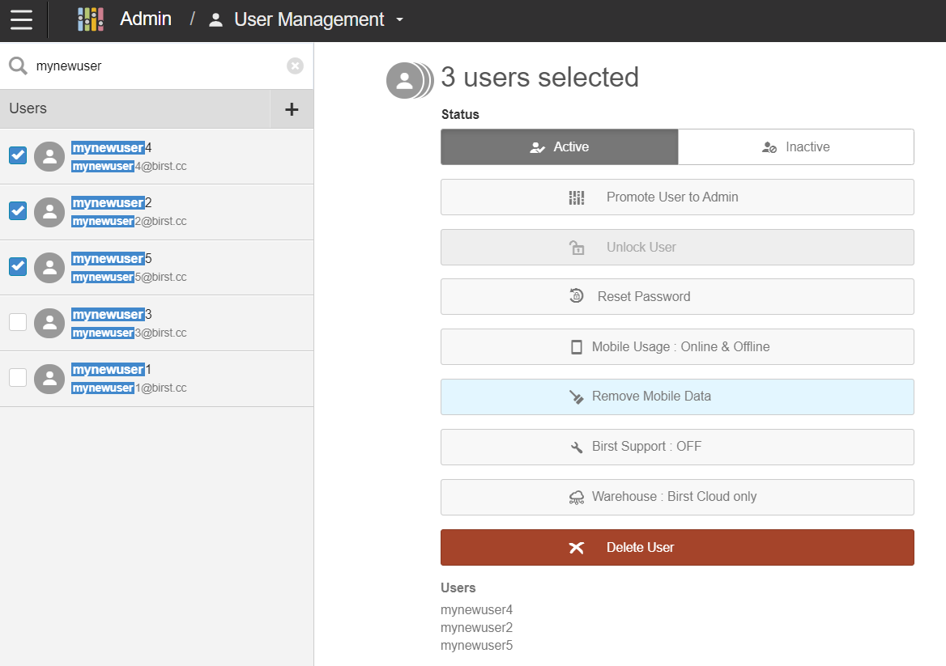Expand the User Management dropdown arrow
The height and width of the screenshot is (666, 946).
[399, 20]
